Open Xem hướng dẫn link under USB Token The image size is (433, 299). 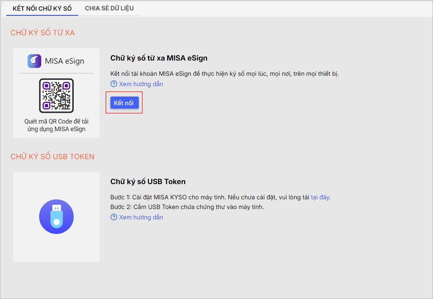(141, 217)
